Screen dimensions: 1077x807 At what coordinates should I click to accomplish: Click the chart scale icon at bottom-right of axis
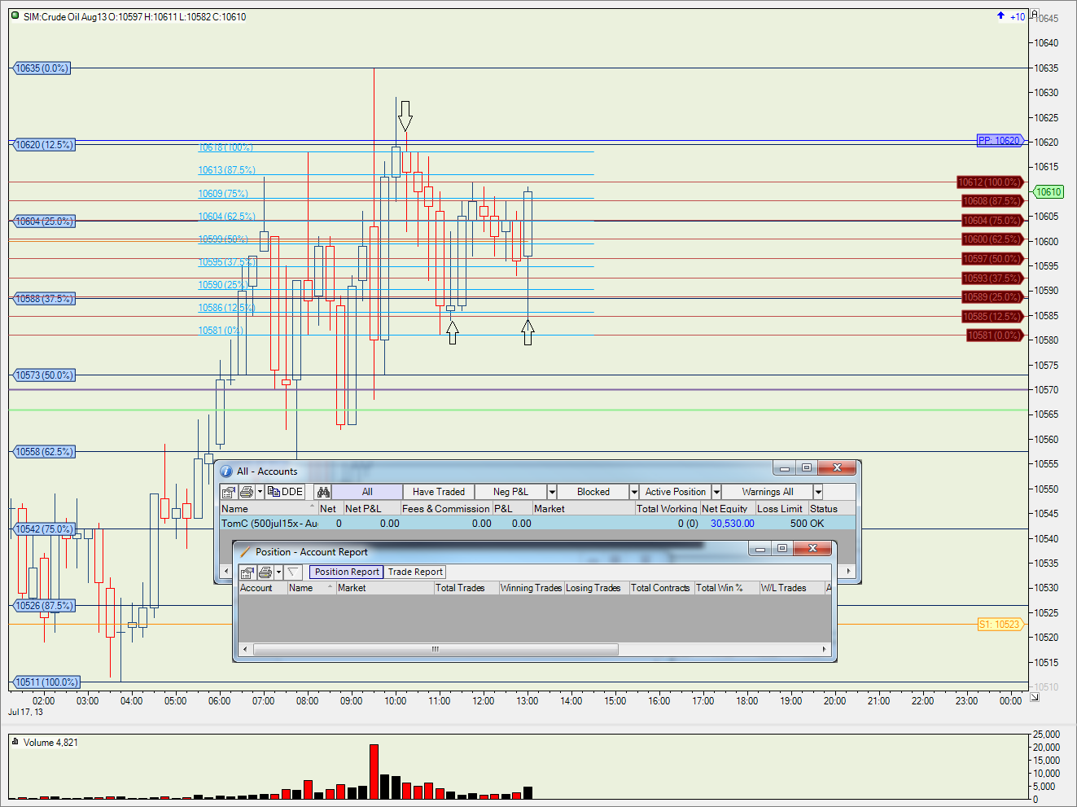1035,696
